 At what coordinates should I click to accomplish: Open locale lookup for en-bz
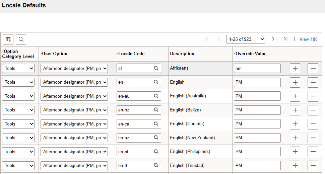point(156,110)
